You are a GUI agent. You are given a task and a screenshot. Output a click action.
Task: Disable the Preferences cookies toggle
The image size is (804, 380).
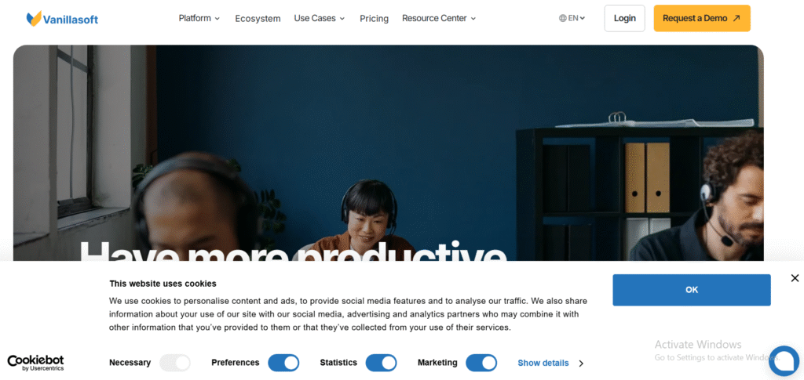coord(283,363)
